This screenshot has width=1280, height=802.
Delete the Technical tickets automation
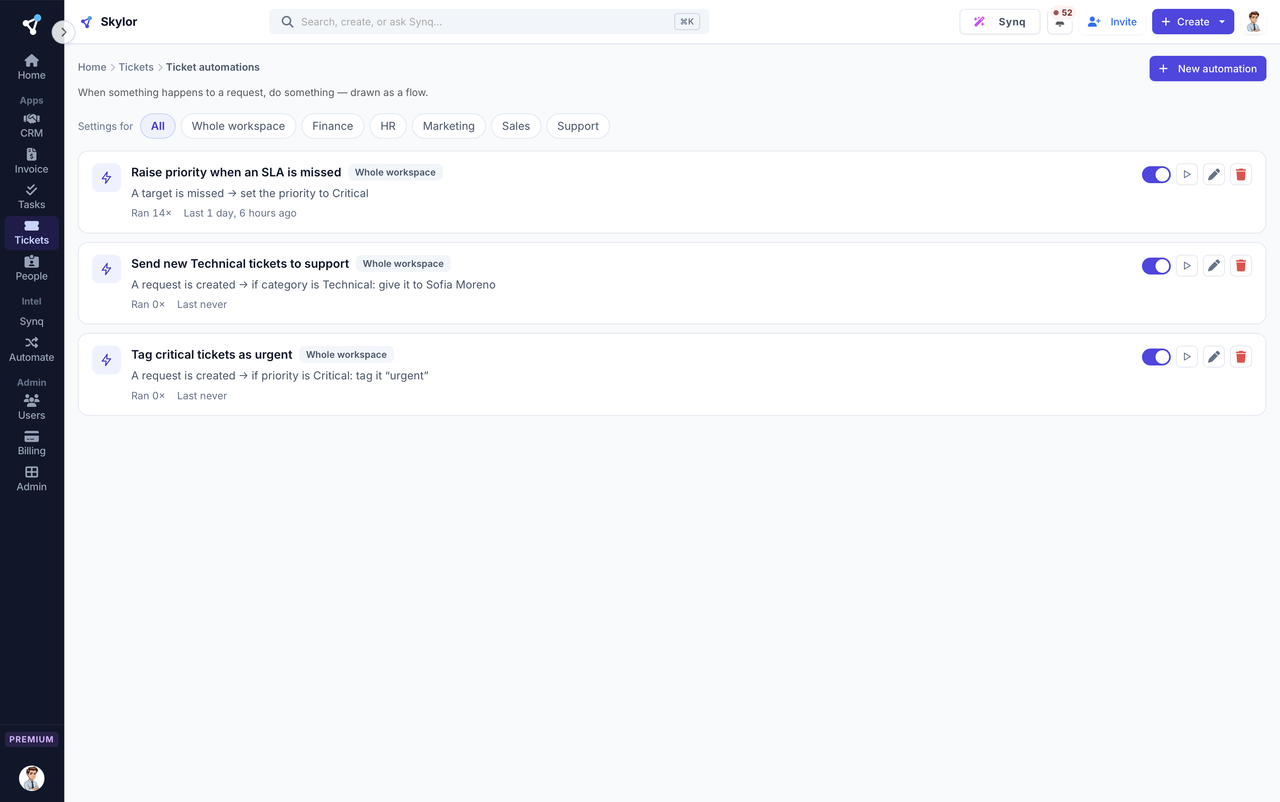pos(1241,266)
